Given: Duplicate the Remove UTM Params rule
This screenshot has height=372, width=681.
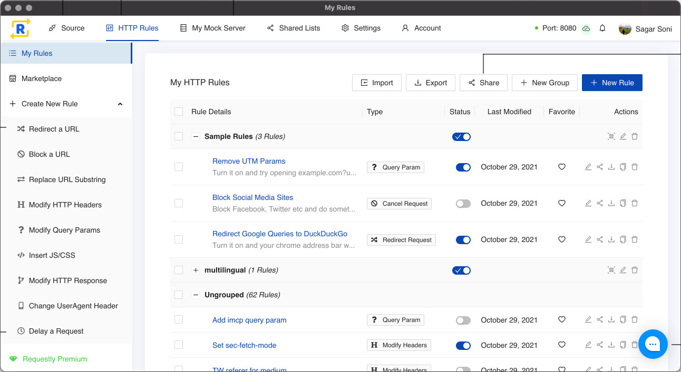Looking at the screenshot, I should pos(623,167).
